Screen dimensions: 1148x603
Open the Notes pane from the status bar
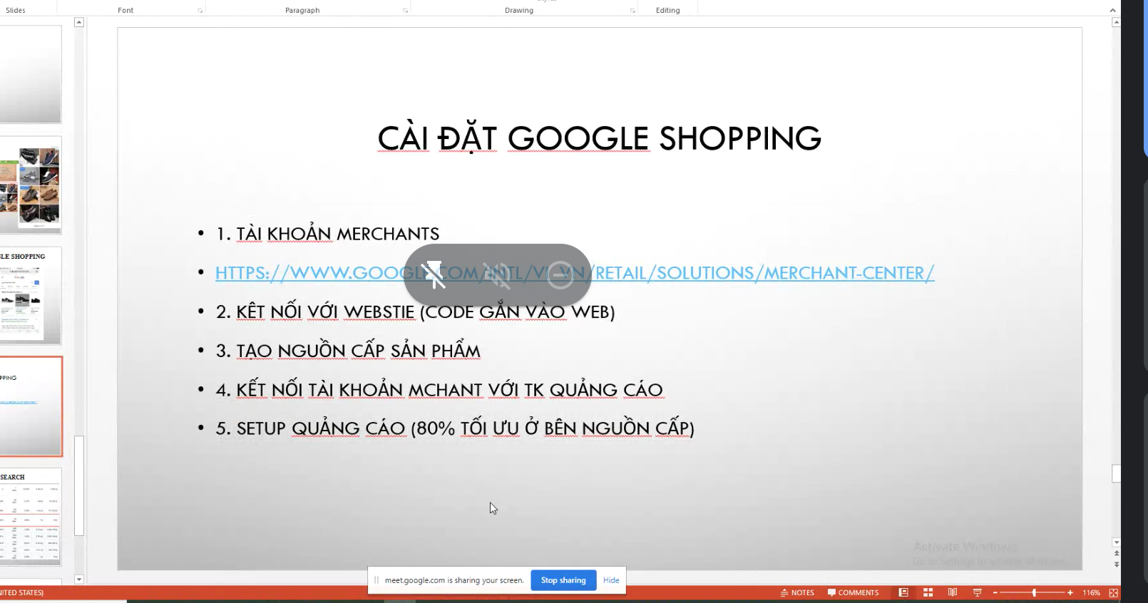797,592
